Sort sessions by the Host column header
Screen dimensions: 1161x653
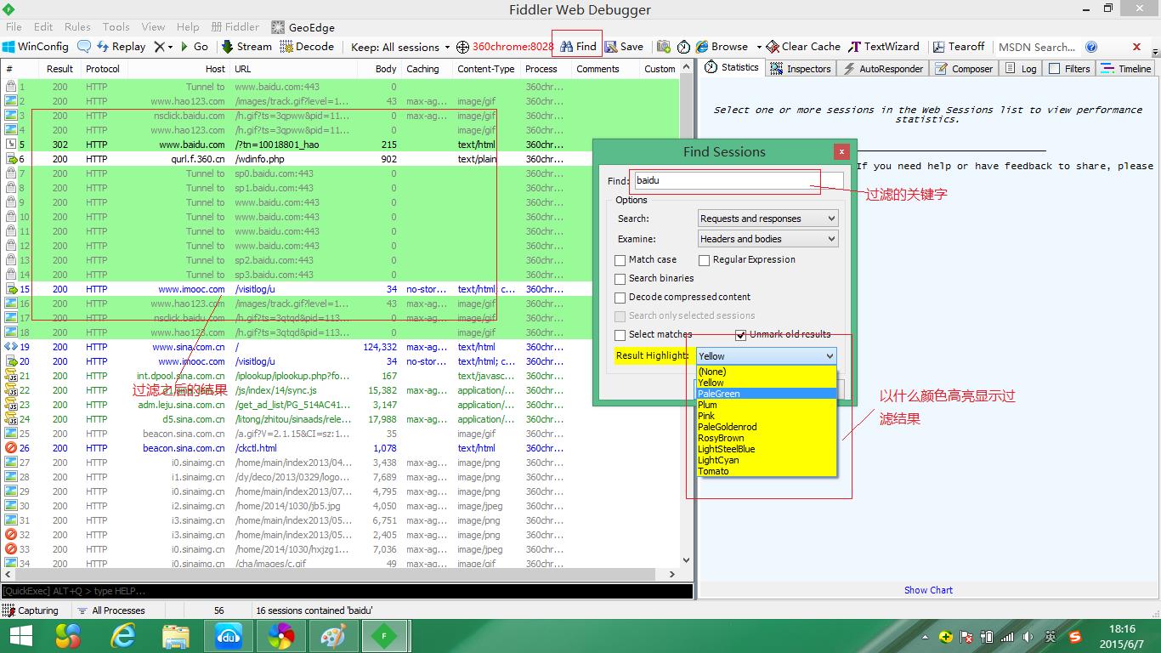(178, 69)
